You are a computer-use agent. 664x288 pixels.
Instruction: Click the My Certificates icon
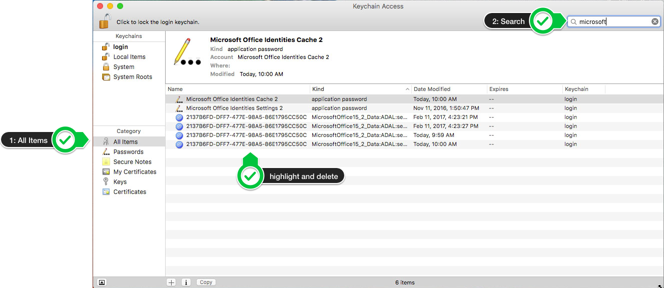pyautogui.click(x=106, y=172)
